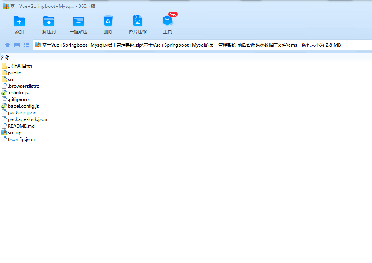Click the tsconfig.json file icon
Image resolution: width=372 pixels, height=263 pixels.
pyautogui.click(x=4, y=139)
